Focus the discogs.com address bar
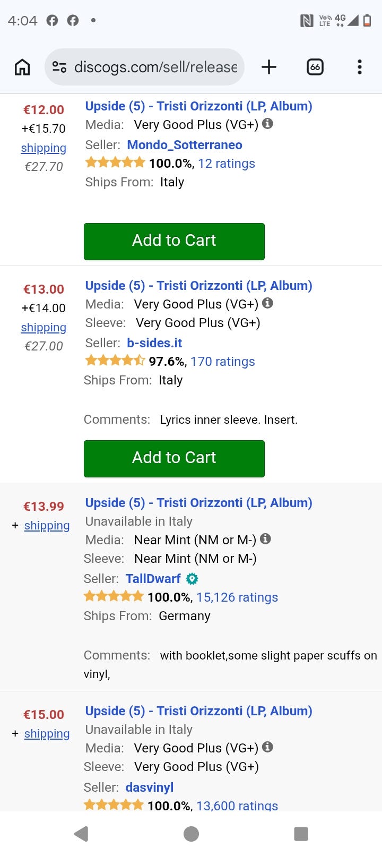Screen dimensions: 382x856 [144, 67]
